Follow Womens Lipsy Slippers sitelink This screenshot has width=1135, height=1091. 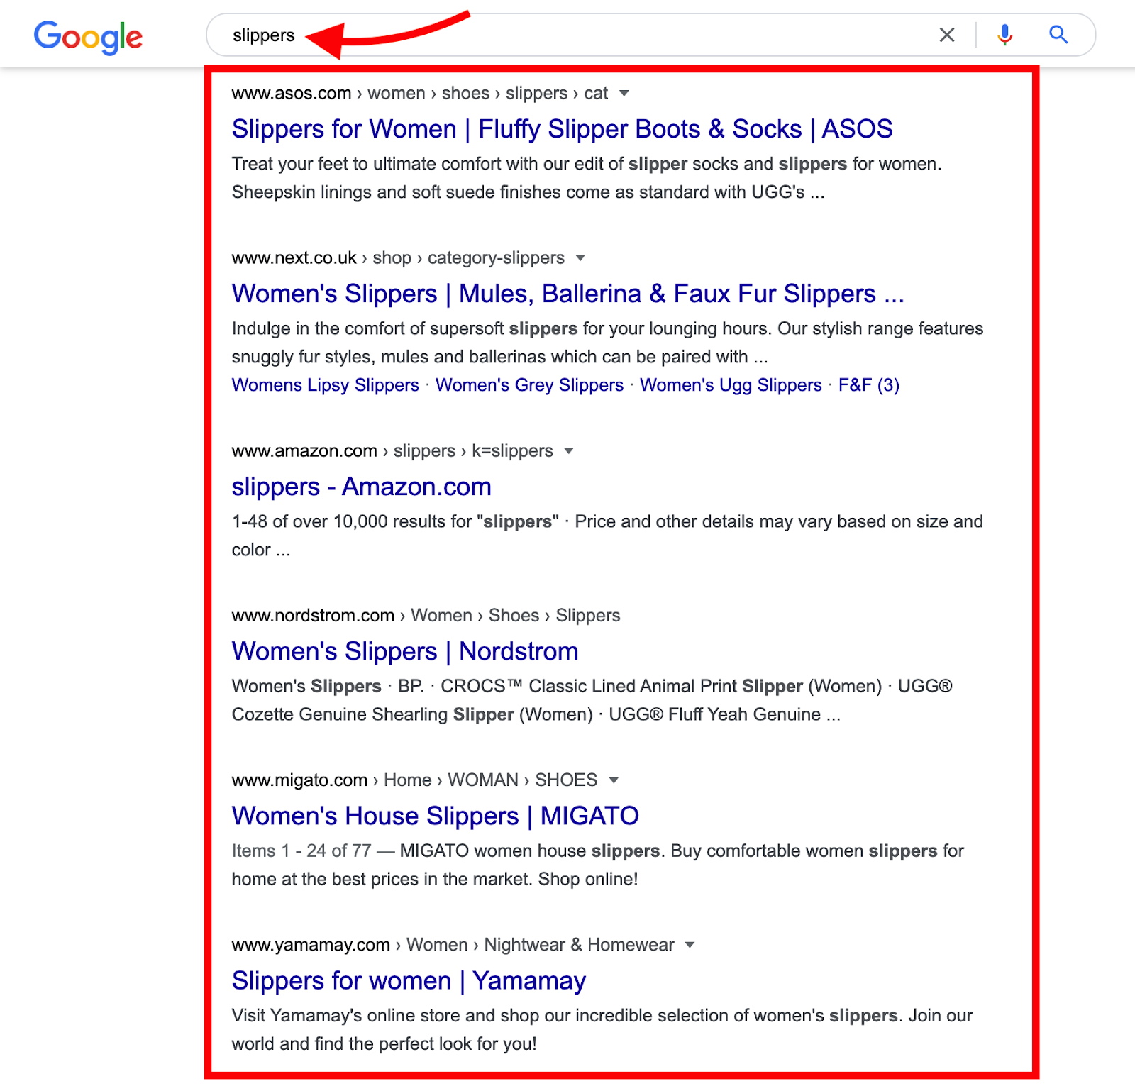click(x=325, y=385)
